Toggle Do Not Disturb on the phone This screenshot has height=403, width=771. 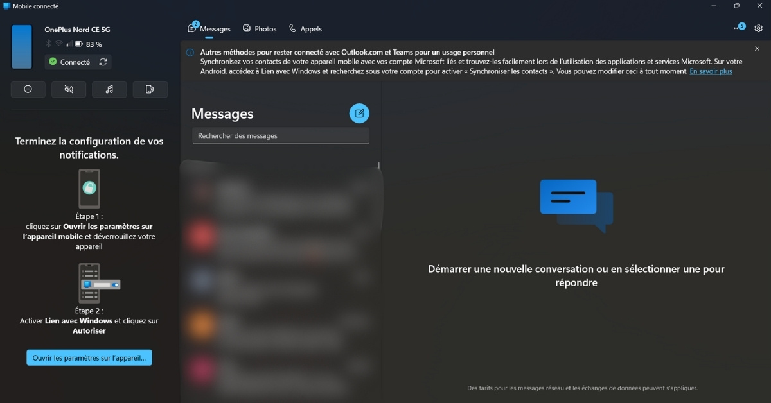[x=28, y=89]
